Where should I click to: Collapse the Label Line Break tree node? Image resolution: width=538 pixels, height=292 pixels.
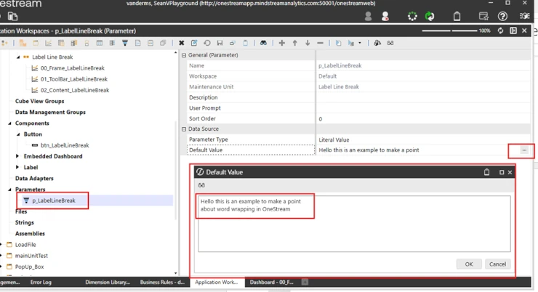pyautogui.click(x=18, y=57)
